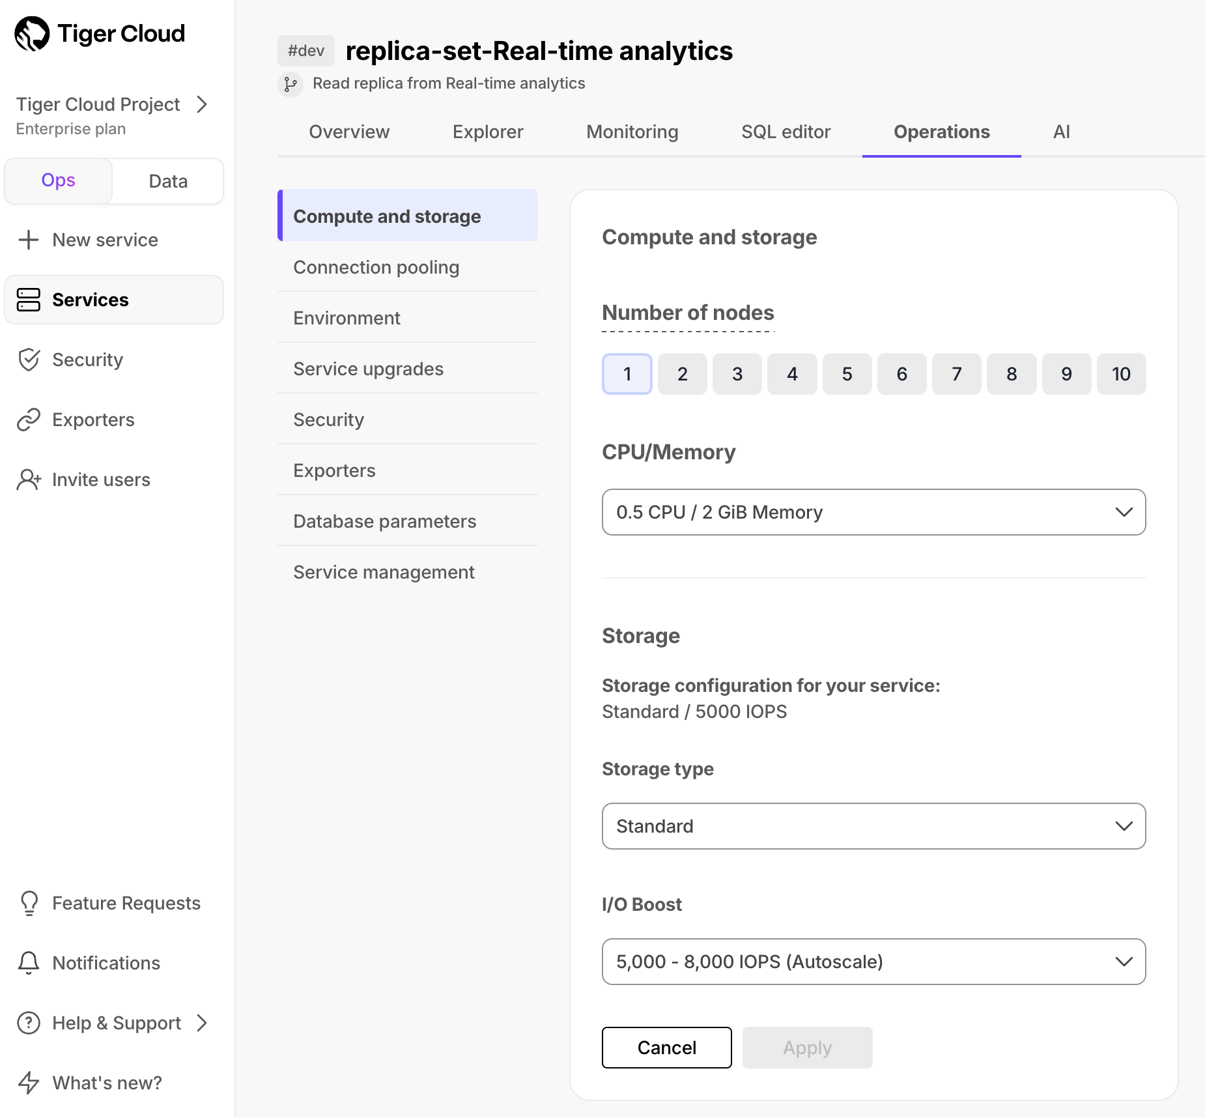The width and height of the screenshot is (1205, 1118).
Task: Open Services in the sidebar
Action: (114, 300)
